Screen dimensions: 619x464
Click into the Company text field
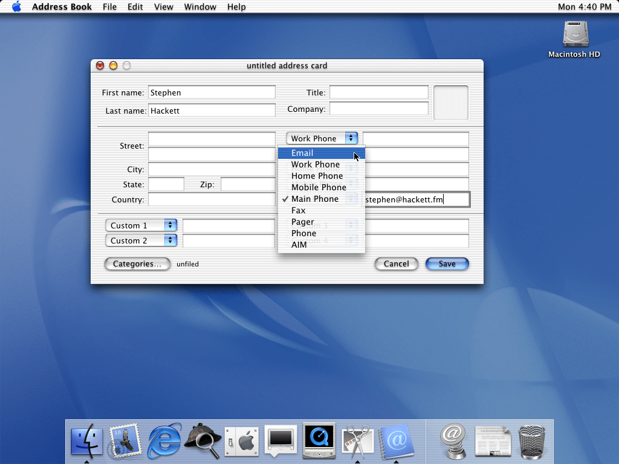tap(379, 109)
